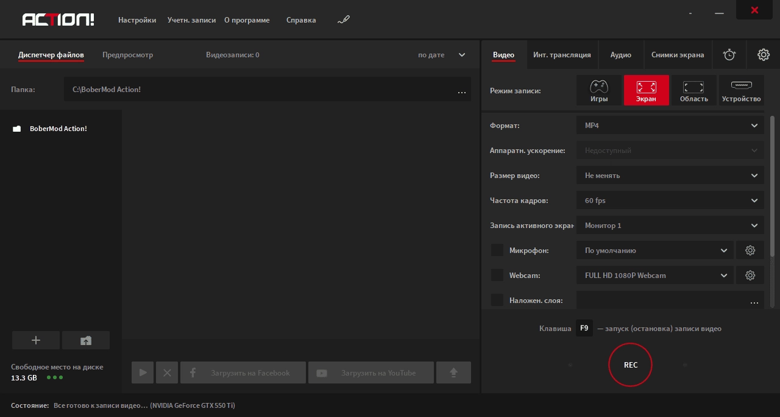Viewport: 780px width, 417px height.
Task: Open the timer recording icon
Action: (729, 55)
